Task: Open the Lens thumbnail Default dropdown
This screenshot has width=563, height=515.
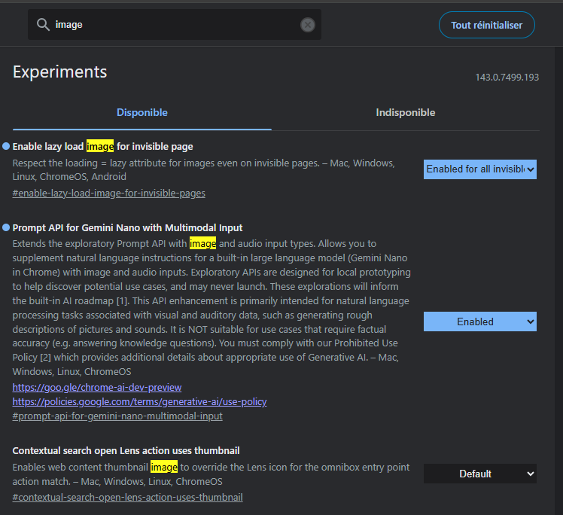Action: (480, 474)
